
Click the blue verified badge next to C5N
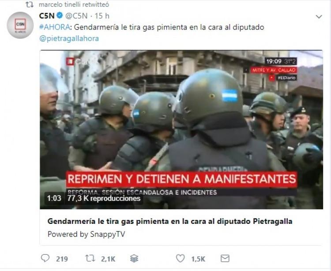[60, 15]
